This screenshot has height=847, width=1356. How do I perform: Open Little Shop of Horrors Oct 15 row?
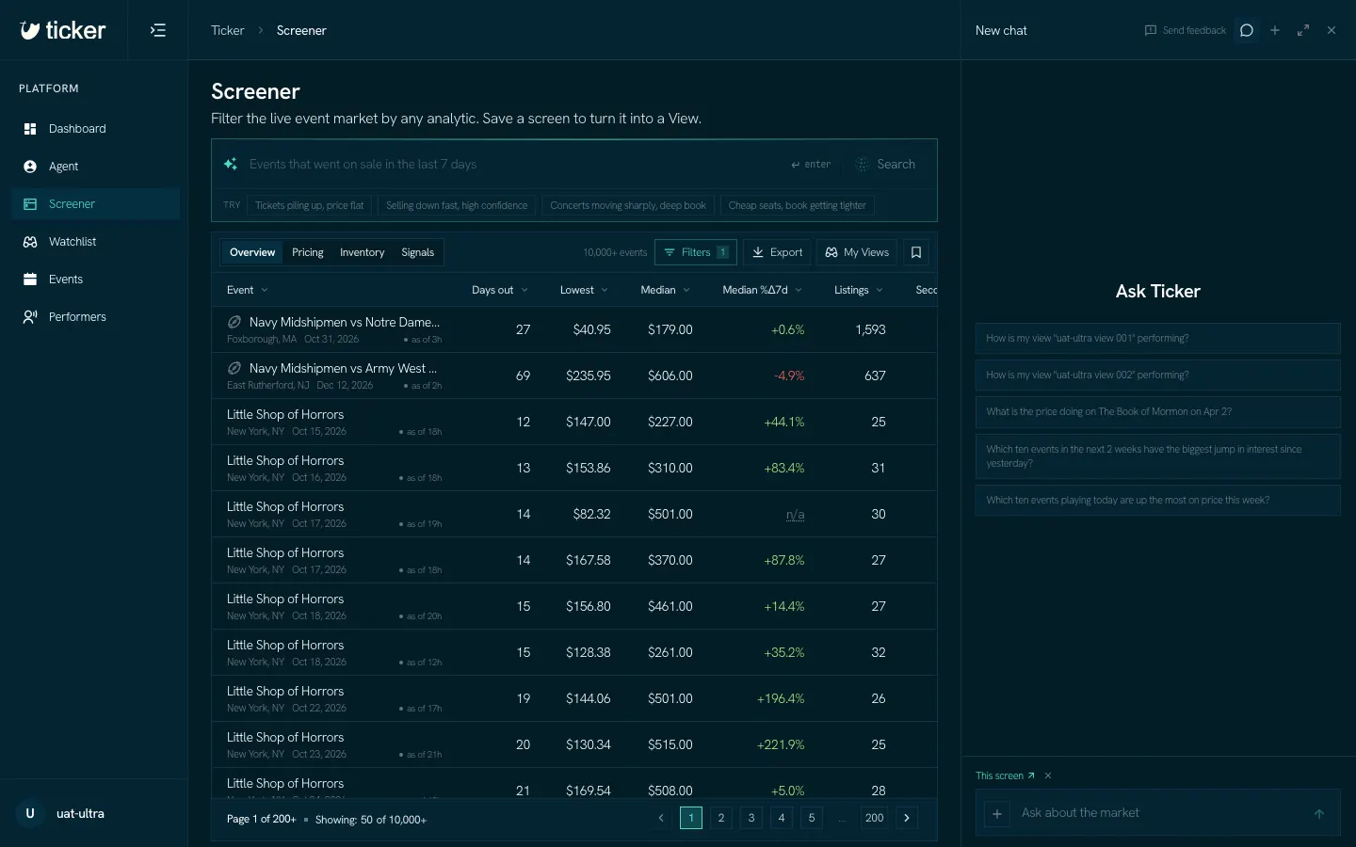(x=574, y=422)
